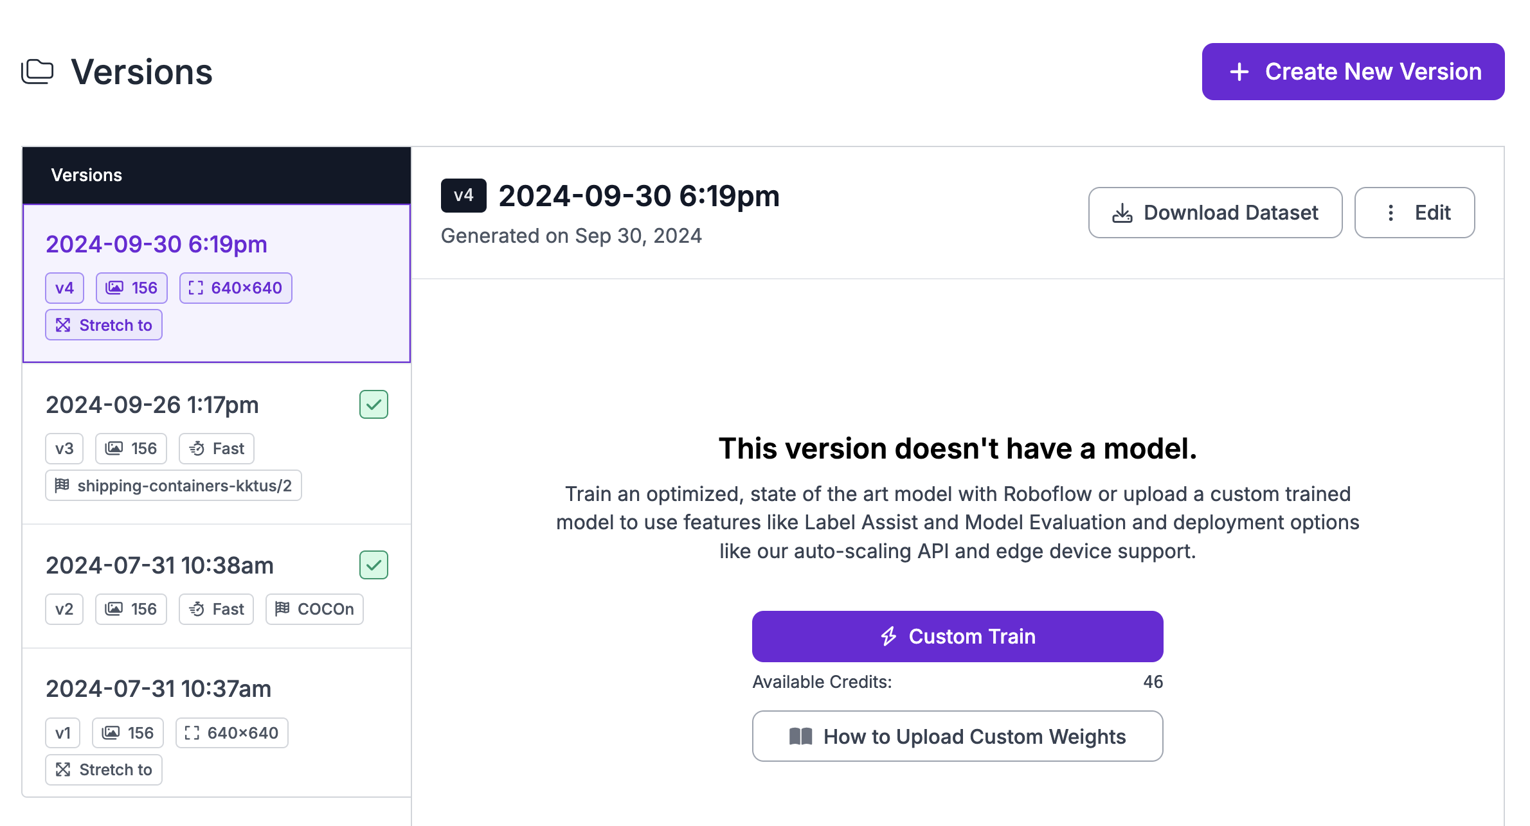Open version 2024-07-31 10:37am
The height and width of the screenshot is (826, 1530).
158,689
